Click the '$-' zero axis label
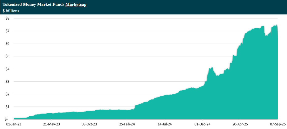The height and width of the screenshot is (129, 287). (8, 119)
